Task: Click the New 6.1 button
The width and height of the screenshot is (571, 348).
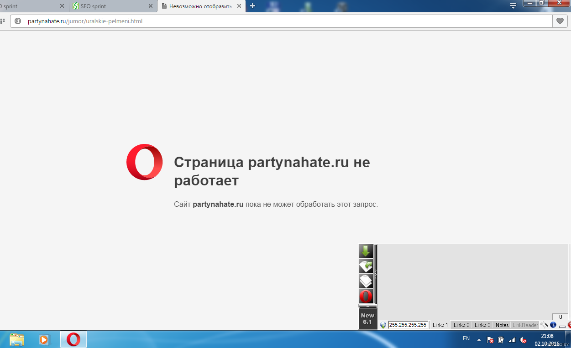Action: pos(367,319)
